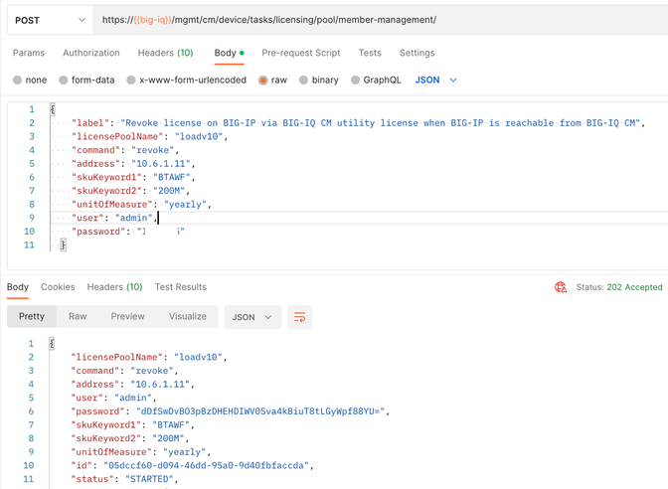668x489 pixels.
Task: Select the none body type radio
Action: (x=18, y=80)
